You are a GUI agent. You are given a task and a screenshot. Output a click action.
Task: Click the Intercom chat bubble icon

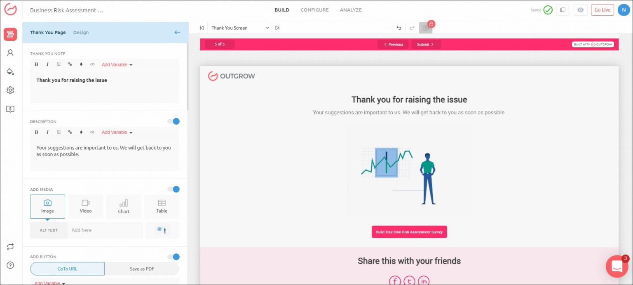[617, 266]
